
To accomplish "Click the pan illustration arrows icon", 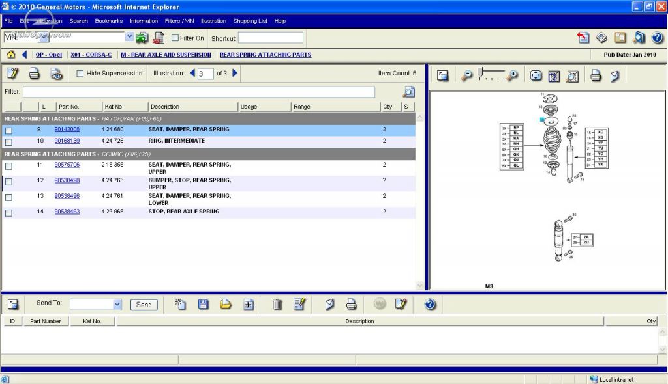I will [536, 75].
